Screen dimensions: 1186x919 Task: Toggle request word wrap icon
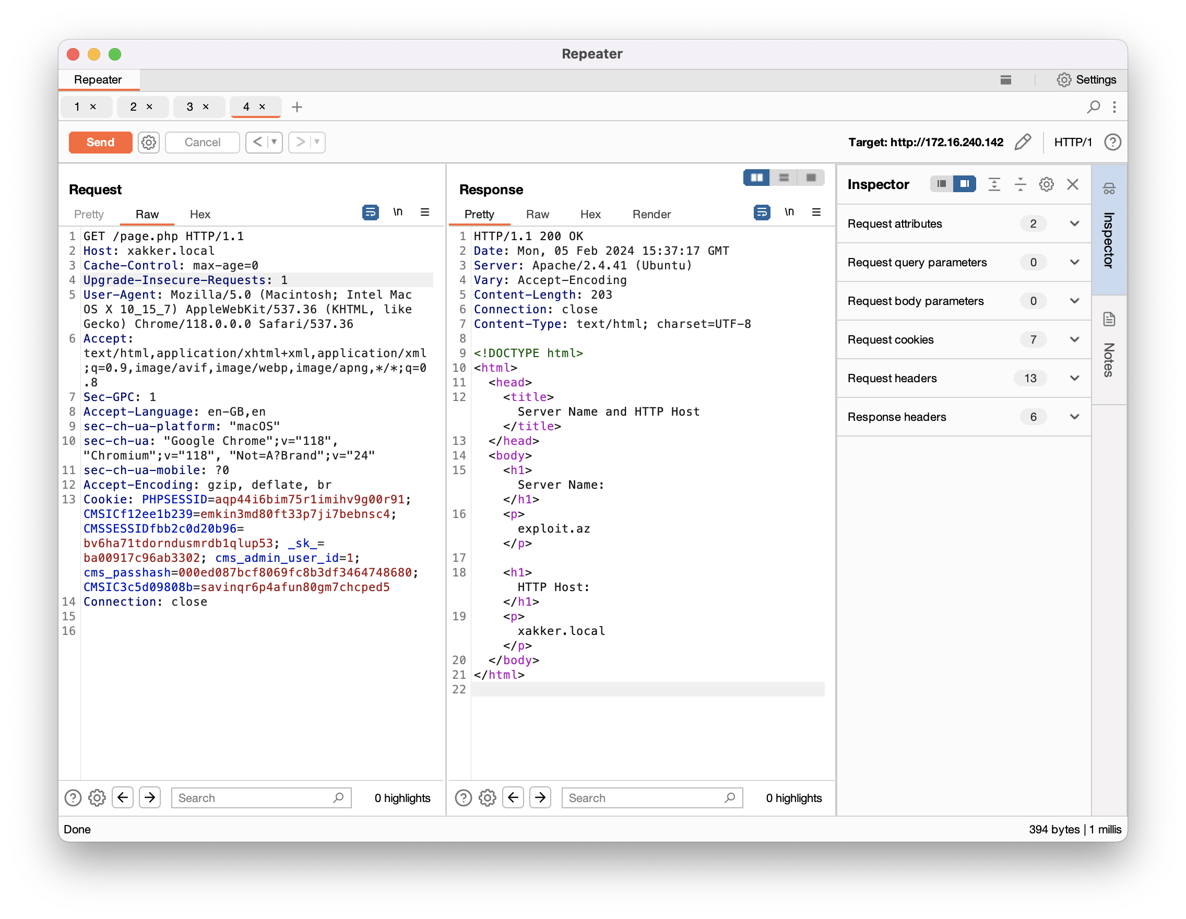click(370, 213)
